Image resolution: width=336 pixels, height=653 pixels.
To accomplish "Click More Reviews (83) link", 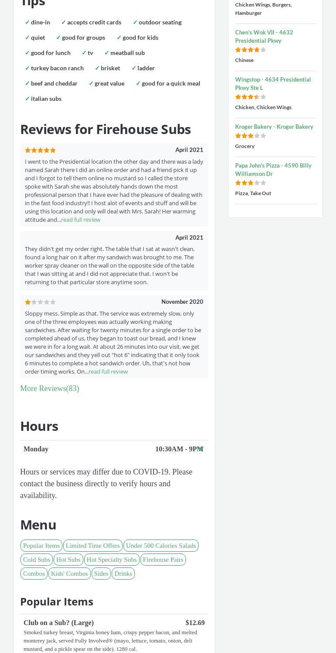I will coord(50,388).
